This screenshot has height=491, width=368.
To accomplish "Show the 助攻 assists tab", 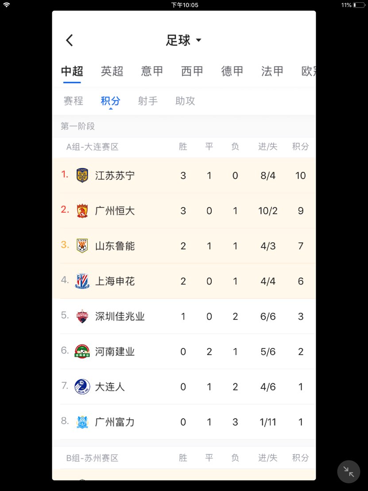I will pyautogui.click(x=185, y=101).
